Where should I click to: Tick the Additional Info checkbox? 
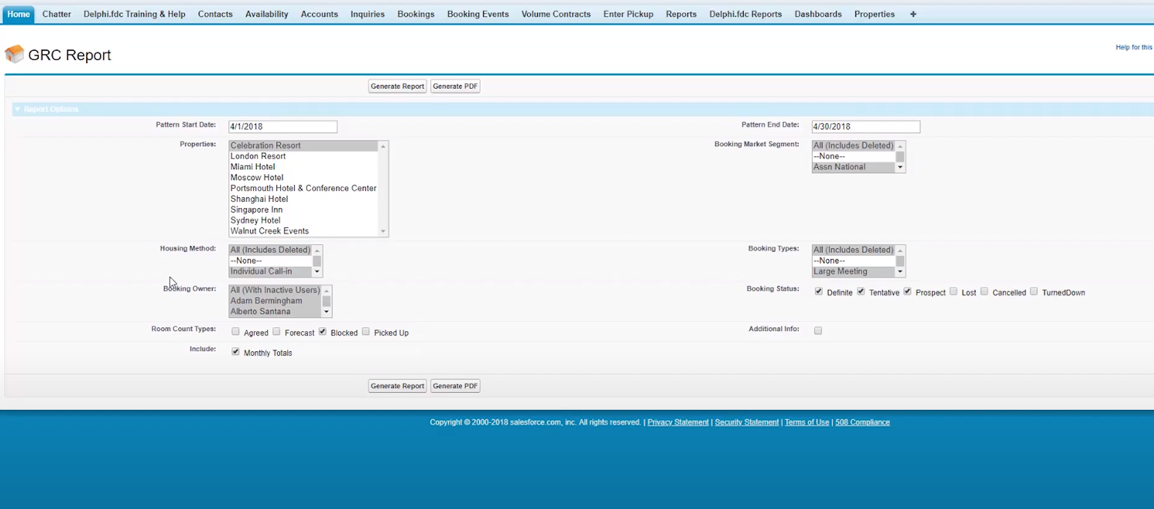click(x=818, y=331)
